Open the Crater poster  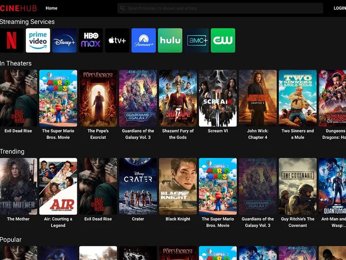point(138,186)
